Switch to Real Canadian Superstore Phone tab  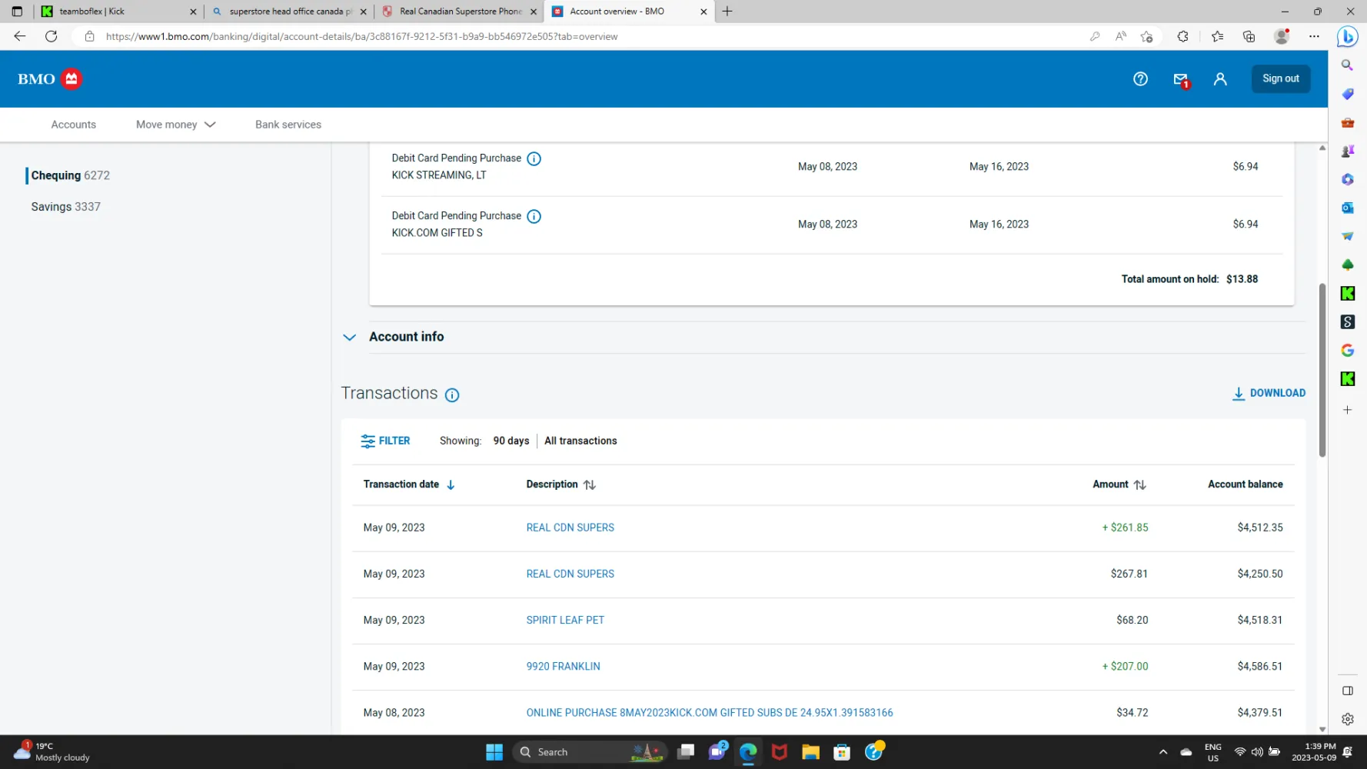click(459, 12)
